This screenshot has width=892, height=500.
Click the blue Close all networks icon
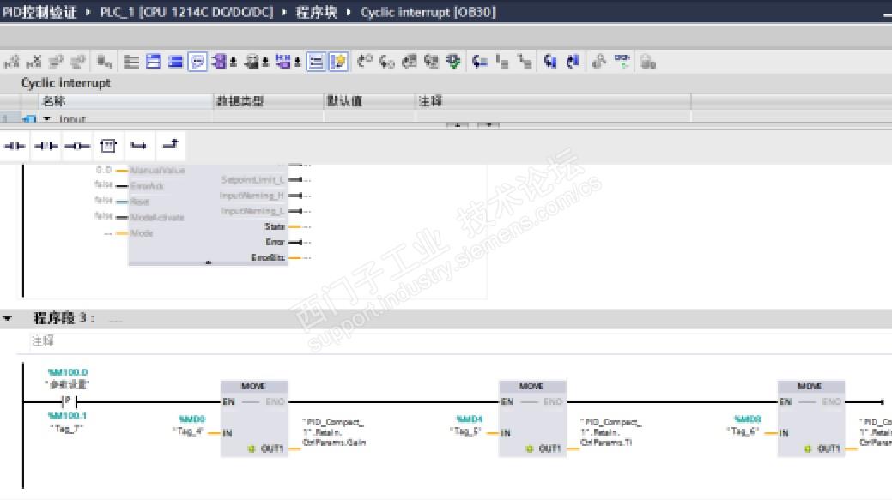pyautogui.click(x=175, y=62)
